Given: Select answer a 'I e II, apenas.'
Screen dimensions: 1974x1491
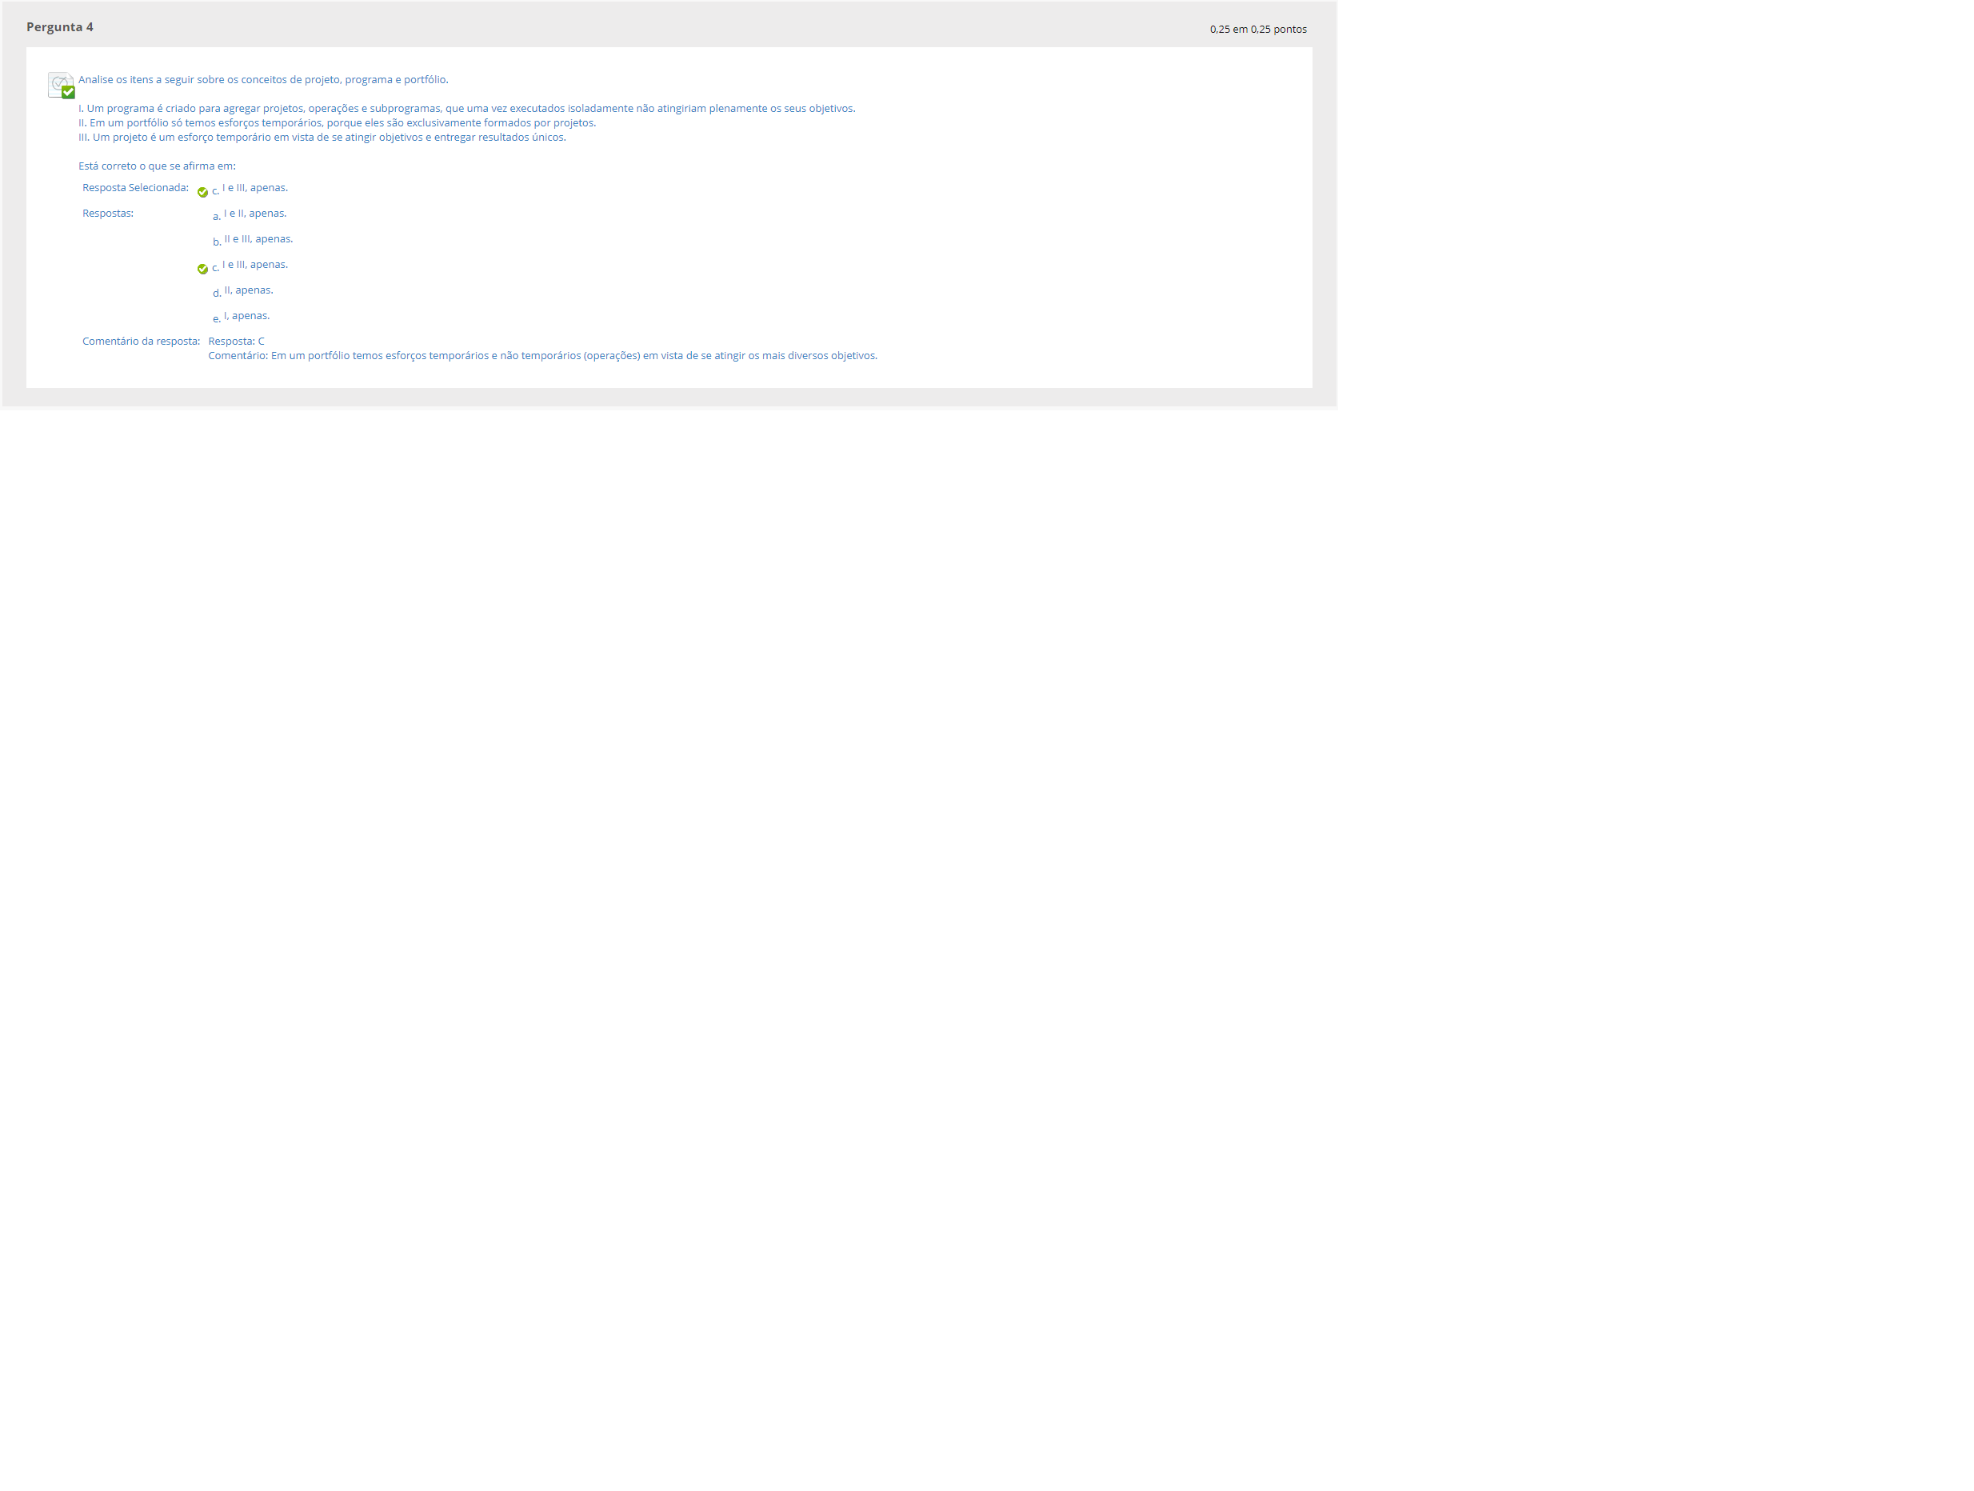Looking at the screenshot, I should [254, 214].
